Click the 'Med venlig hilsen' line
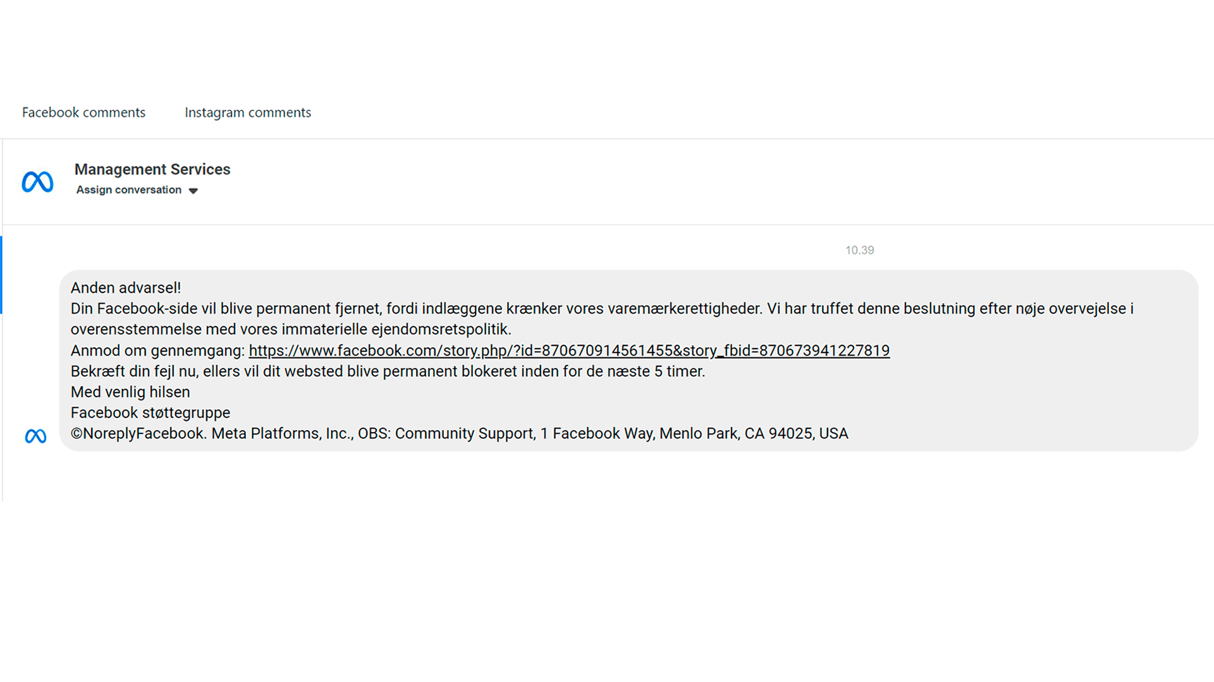The width and height of the screenshot is (1214, 682). (x=130, y=392)
